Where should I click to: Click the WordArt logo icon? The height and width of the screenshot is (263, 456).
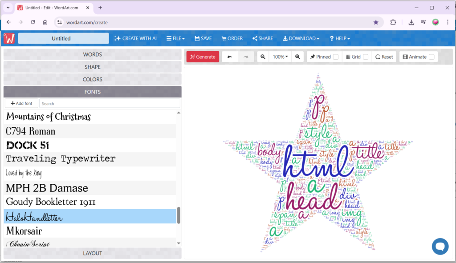pyautogui.click(x=9, y=39)
